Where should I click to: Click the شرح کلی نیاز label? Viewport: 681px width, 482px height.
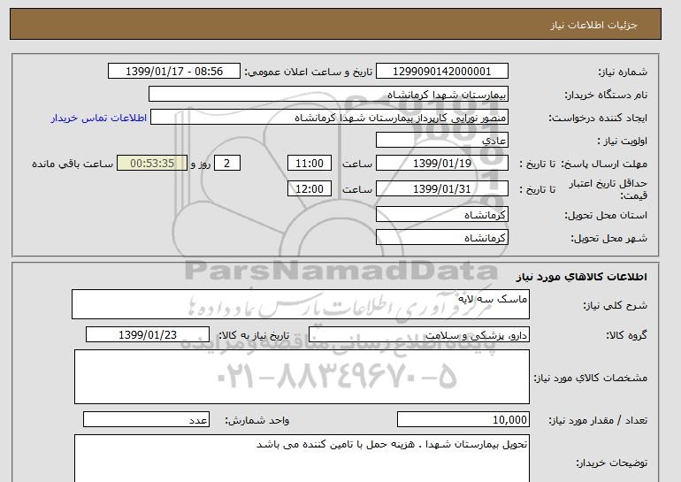(x=615, y=305)
